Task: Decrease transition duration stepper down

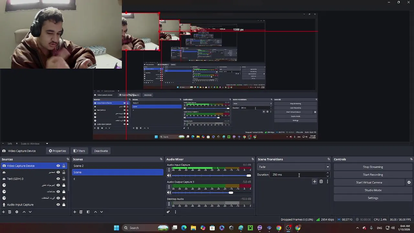Action: [x=327, y=176]
